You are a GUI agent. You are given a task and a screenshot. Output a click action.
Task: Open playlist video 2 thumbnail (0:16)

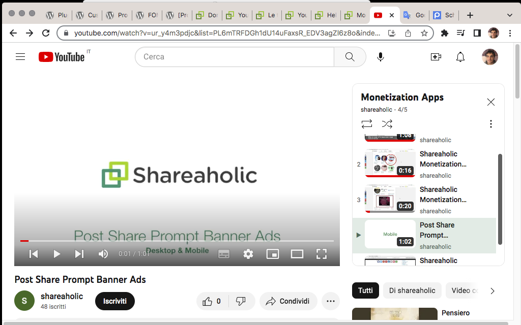click(390, 163)
